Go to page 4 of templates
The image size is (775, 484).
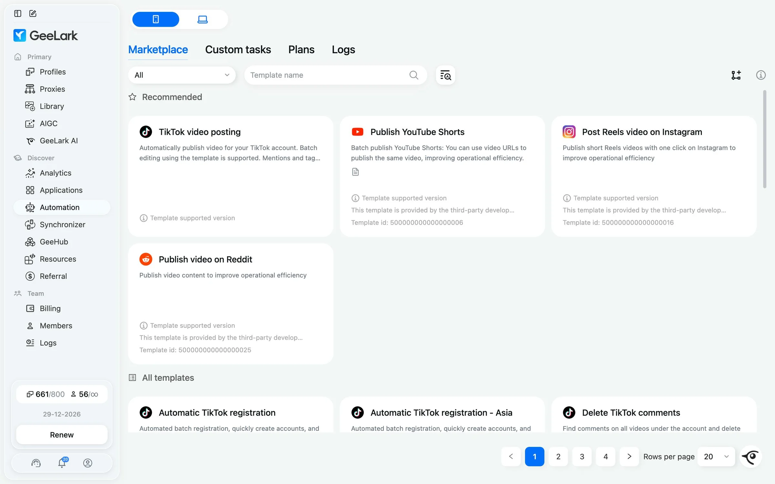tap(605, 457)
